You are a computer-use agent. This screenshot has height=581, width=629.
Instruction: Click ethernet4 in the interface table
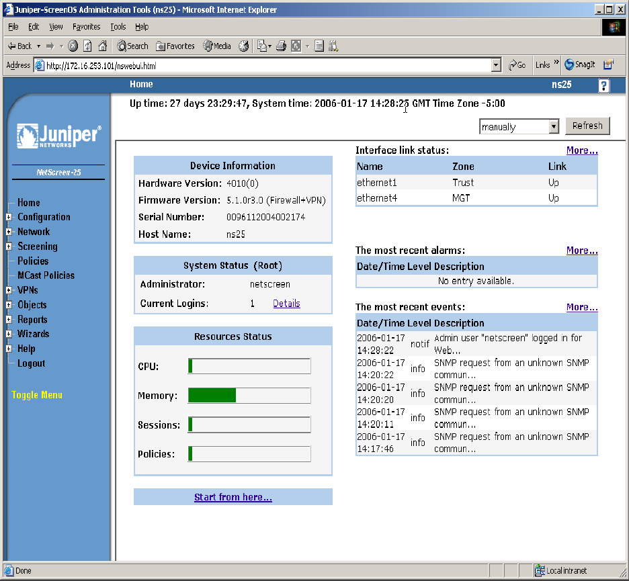377,198
